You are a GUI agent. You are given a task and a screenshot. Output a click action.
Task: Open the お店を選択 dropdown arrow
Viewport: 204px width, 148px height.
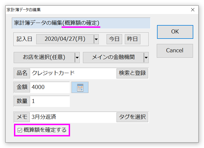click(77, 57)
